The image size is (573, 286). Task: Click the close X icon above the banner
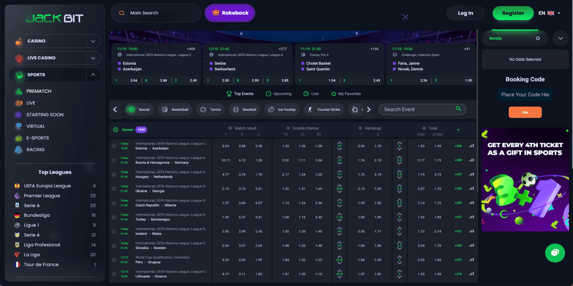click(405, 17)
